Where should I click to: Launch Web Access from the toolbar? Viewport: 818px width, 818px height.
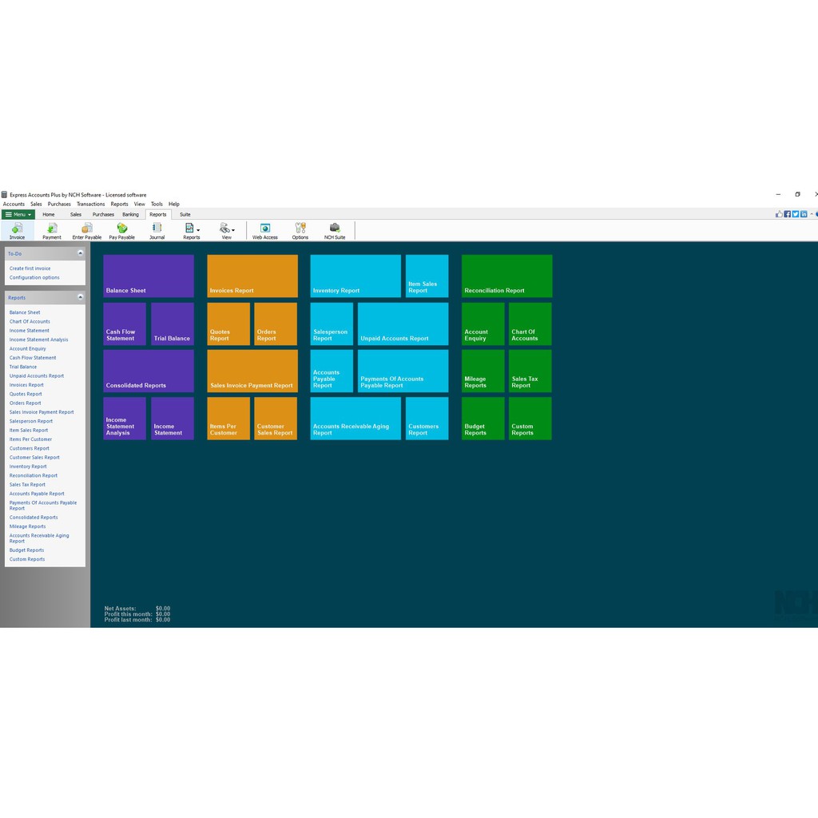[x=265, y=230]
